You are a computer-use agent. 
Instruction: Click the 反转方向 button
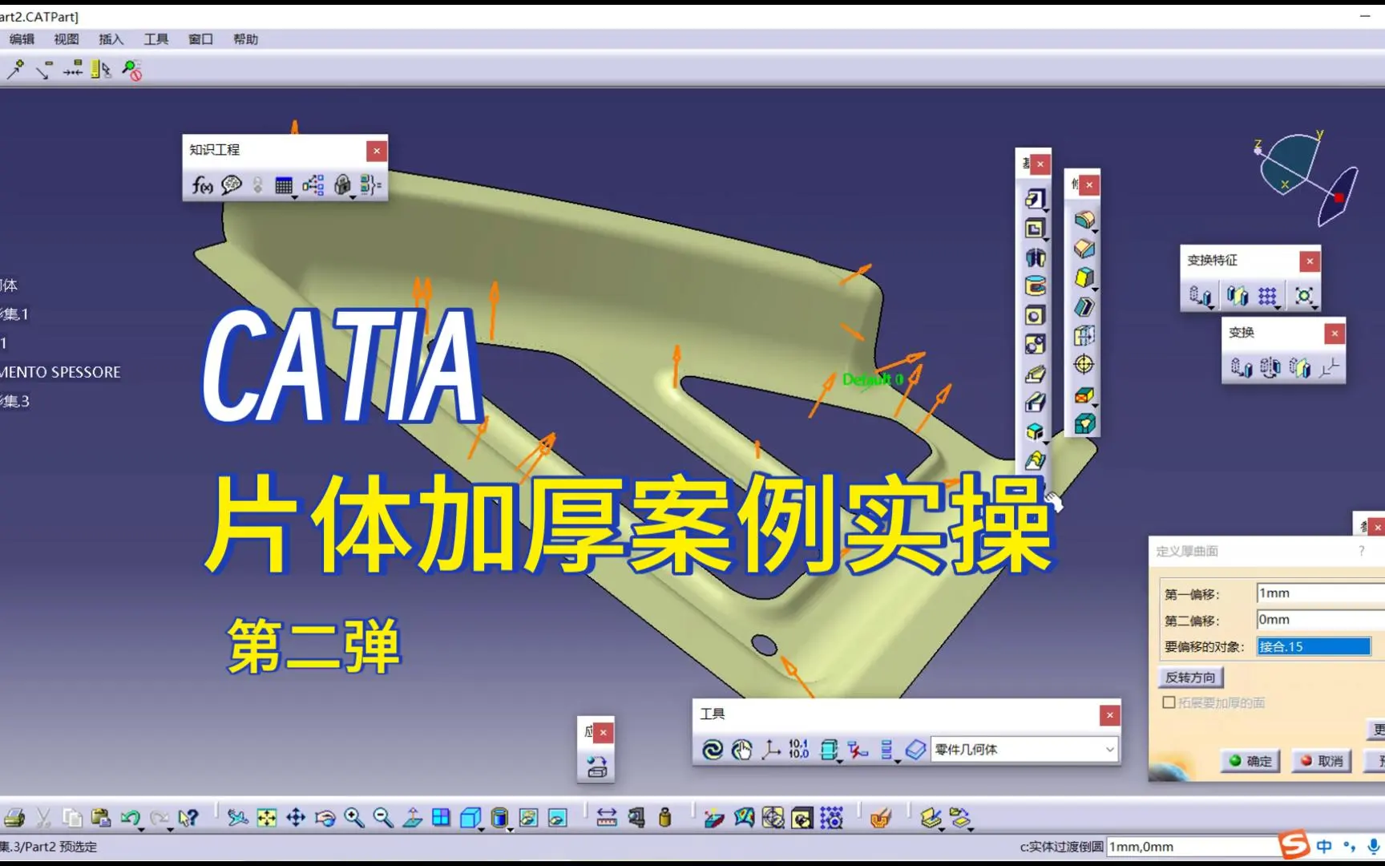(x=1189, y=677)
